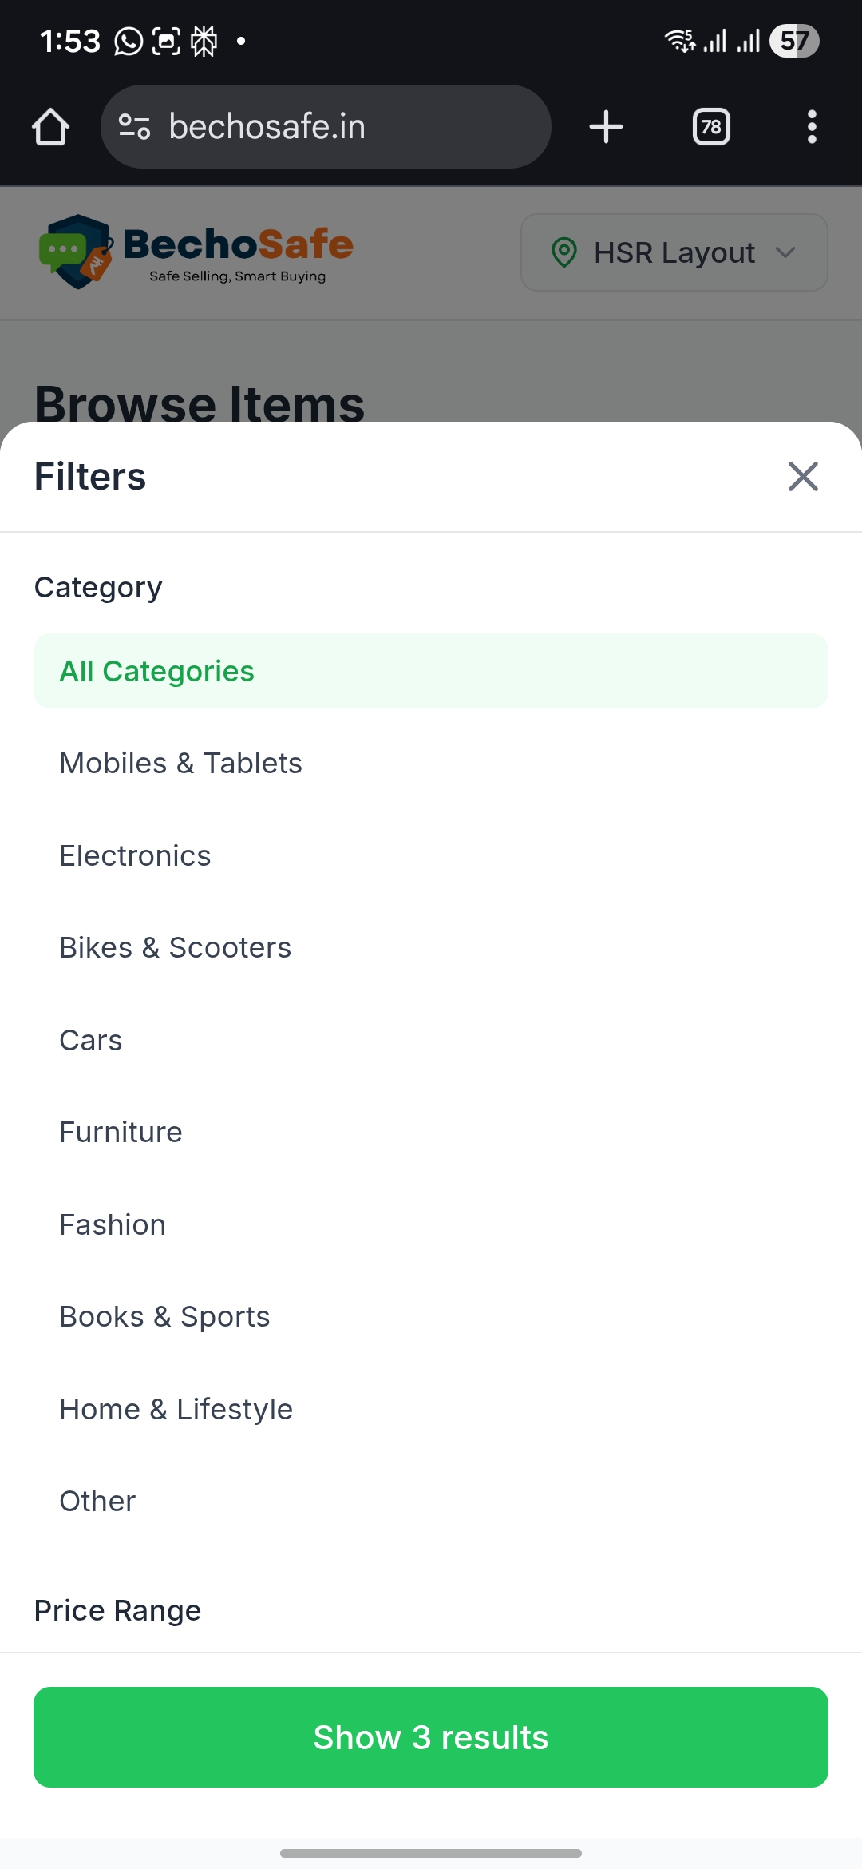Expand the HSR Layout location dropdown

(785, 252)
